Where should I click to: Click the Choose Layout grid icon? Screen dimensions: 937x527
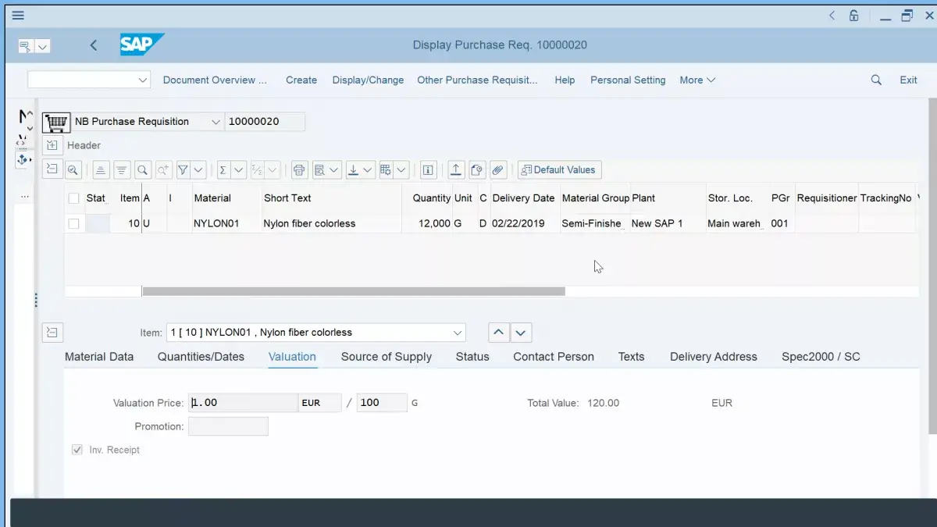[x=386, y=169]
